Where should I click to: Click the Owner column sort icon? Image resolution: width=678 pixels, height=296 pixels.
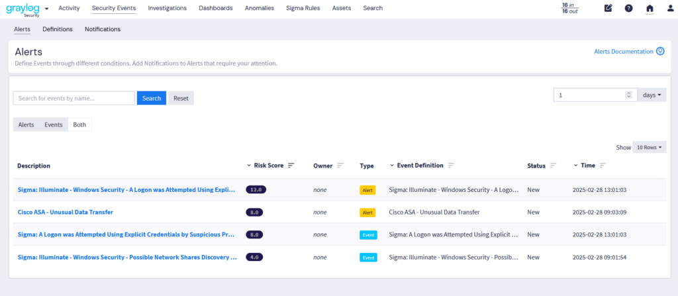coord(340,166)
